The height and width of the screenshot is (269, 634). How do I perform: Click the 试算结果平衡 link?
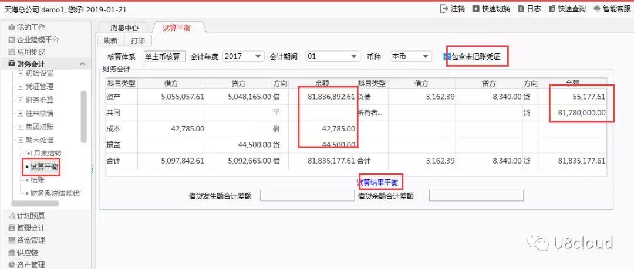point(377,183)
